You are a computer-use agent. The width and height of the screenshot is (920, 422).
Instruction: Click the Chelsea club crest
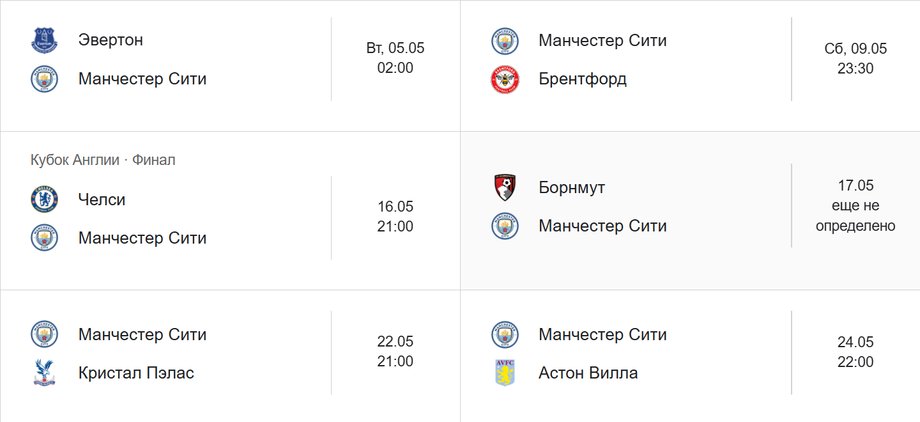point(45,199)
